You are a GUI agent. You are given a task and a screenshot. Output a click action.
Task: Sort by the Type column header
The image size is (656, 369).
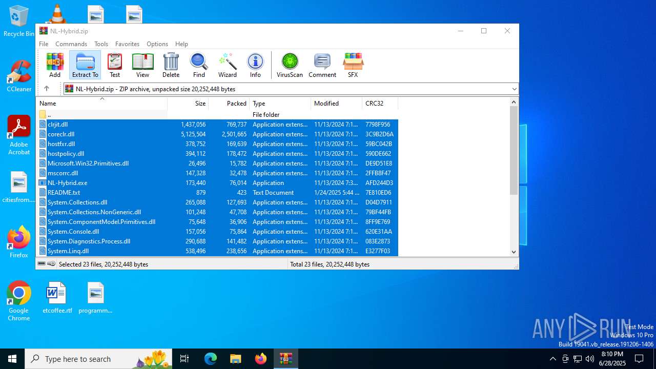tap(280, 104)
